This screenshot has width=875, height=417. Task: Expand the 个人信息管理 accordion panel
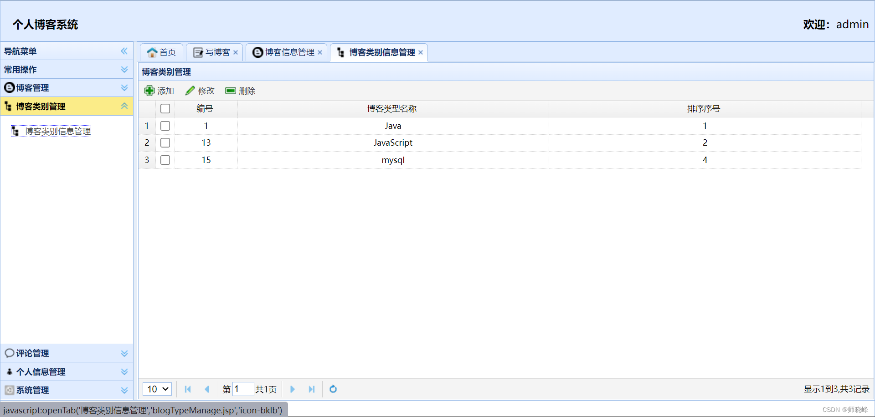[124, 371]
